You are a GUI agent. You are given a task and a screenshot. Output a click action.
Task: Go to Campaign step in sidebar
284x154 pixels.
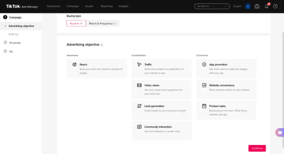15,17
